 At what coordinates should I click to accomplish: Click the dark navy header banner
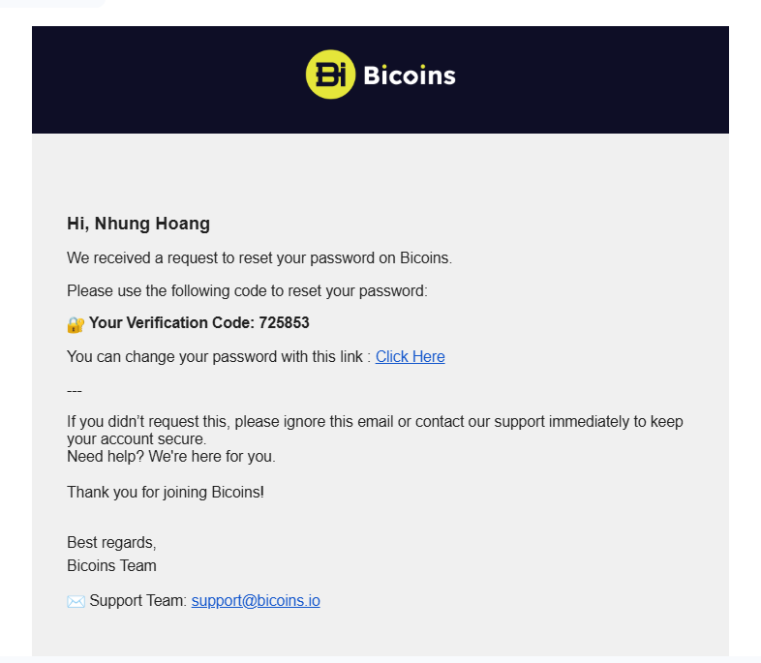tap(380, 79)
